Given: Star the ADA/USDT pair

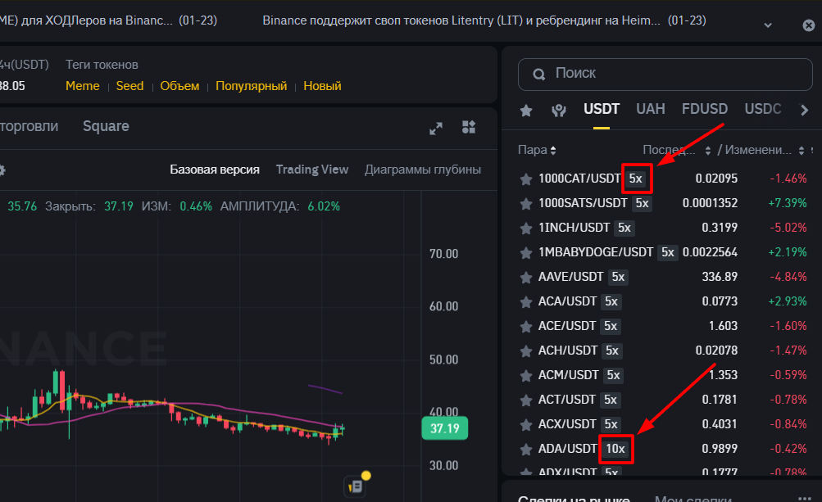Looking at the screenshot, I should tap(526, 449).
